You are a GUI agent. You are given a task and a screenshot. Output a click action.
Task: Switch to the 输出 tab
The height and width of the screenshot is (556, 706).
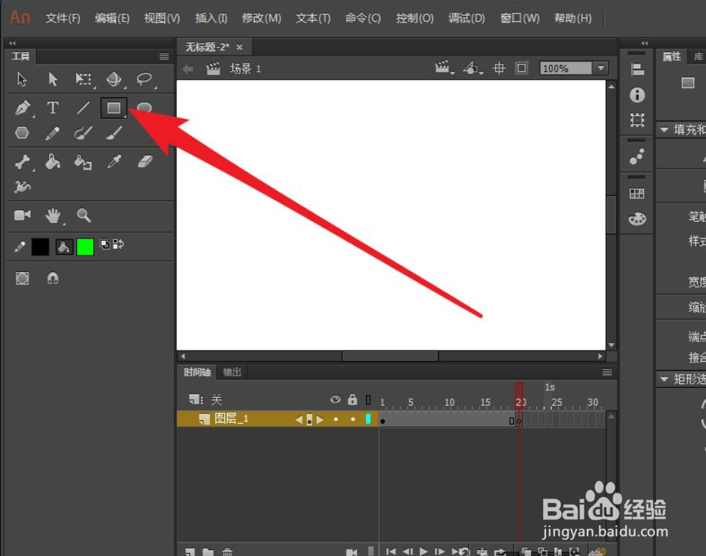coord(232,372)
